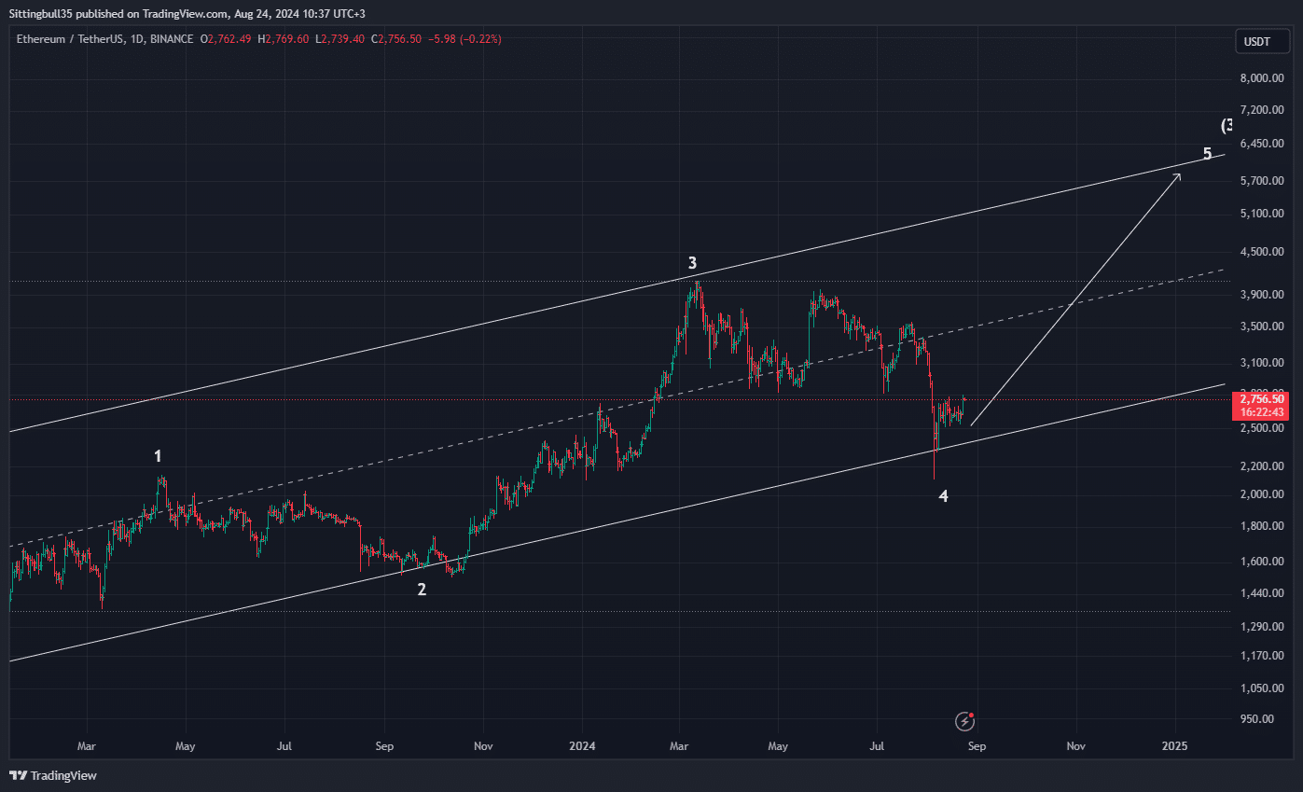
Task: Click the 2024 label on time axis
Action: tap(582, 746)
